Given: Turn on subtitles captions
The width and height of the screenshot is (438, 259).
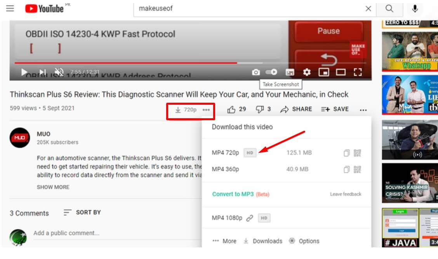Looking at the screenshot, I should tap(290, 73).
